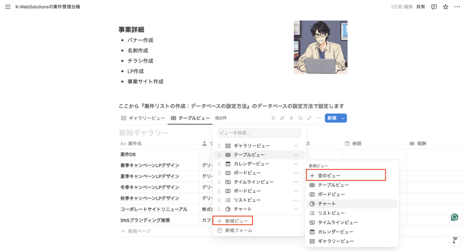Click the illustrated man with laptop image
The height and width of the screenshot is (251, 466).
320,47
